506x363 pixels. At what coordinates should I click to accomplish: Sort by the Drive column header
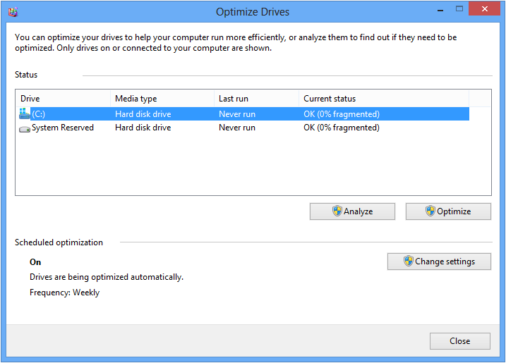tap(64, 98)
